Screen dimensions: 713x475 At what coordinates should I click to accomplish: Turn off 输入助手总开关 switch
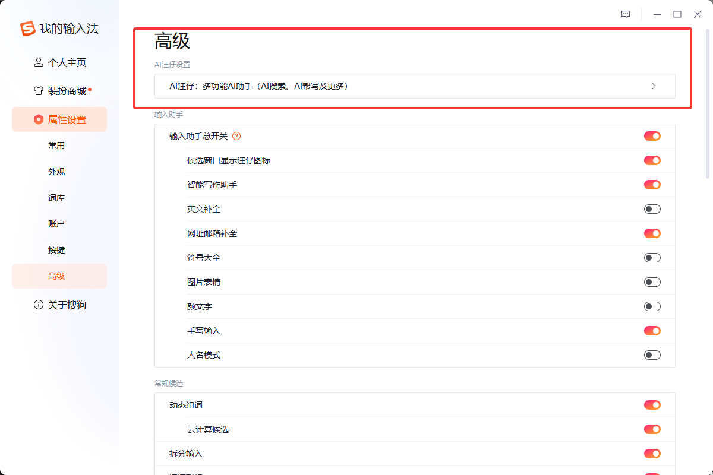click(652, 136)
